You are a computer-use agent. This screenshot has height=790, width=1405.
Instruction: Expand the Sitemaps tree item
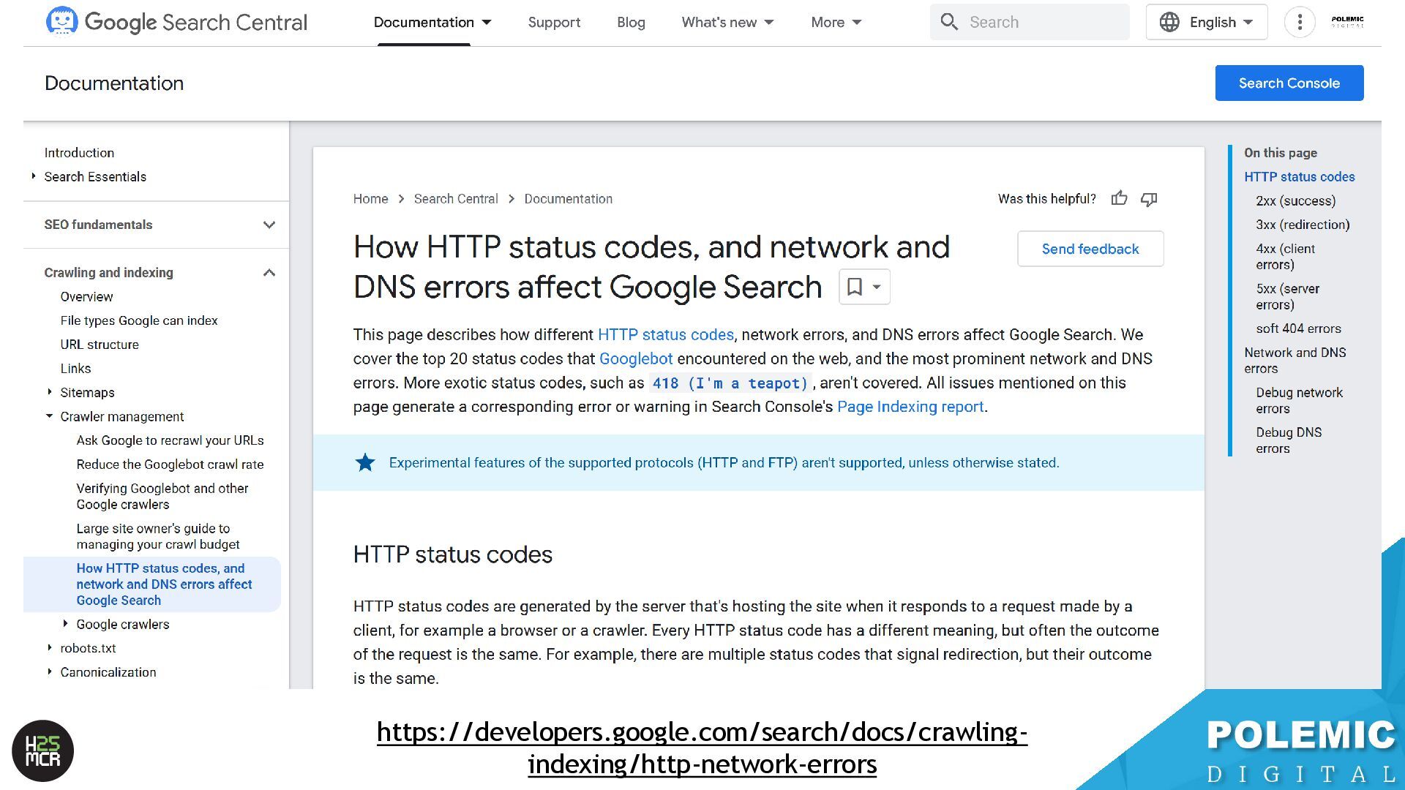pos(50,392)
